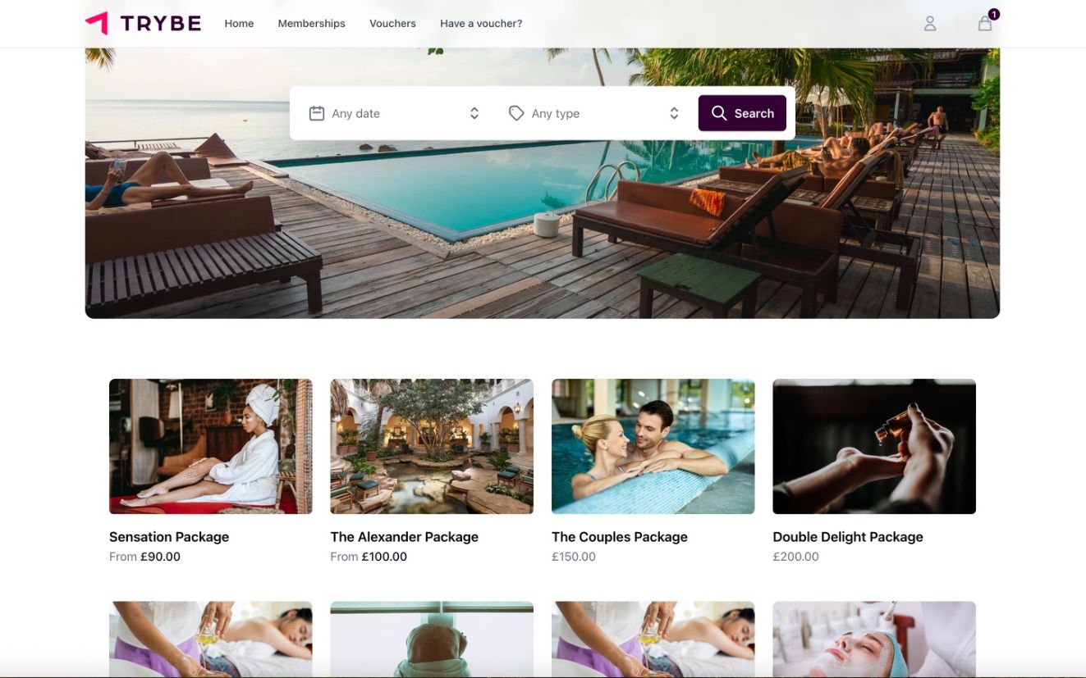Open the Memberships menu item
Viewport: 1086px width, 678px height.
[311, 24]
